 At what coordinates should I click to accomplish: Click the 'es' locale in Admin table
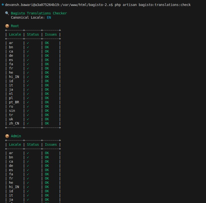pyautogui.click(x=11, y=170)
